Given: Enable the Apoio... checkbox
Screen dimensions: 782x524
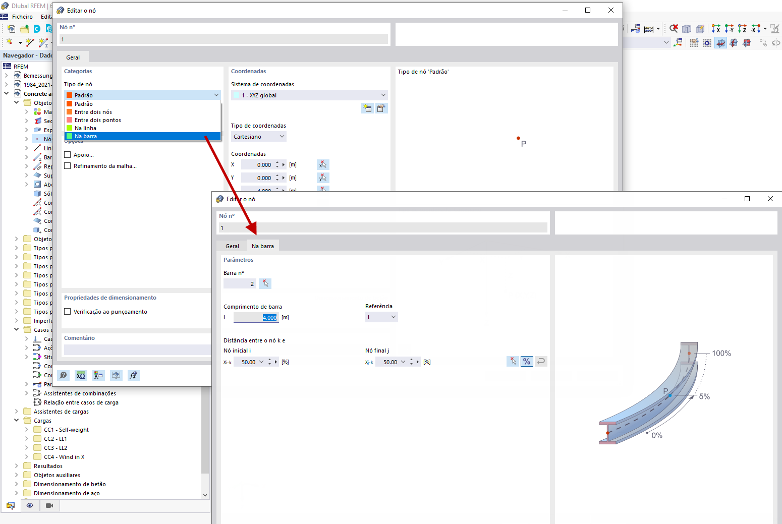Looking at the screenshot, I should pyautogui.click(x=67, y=155).
